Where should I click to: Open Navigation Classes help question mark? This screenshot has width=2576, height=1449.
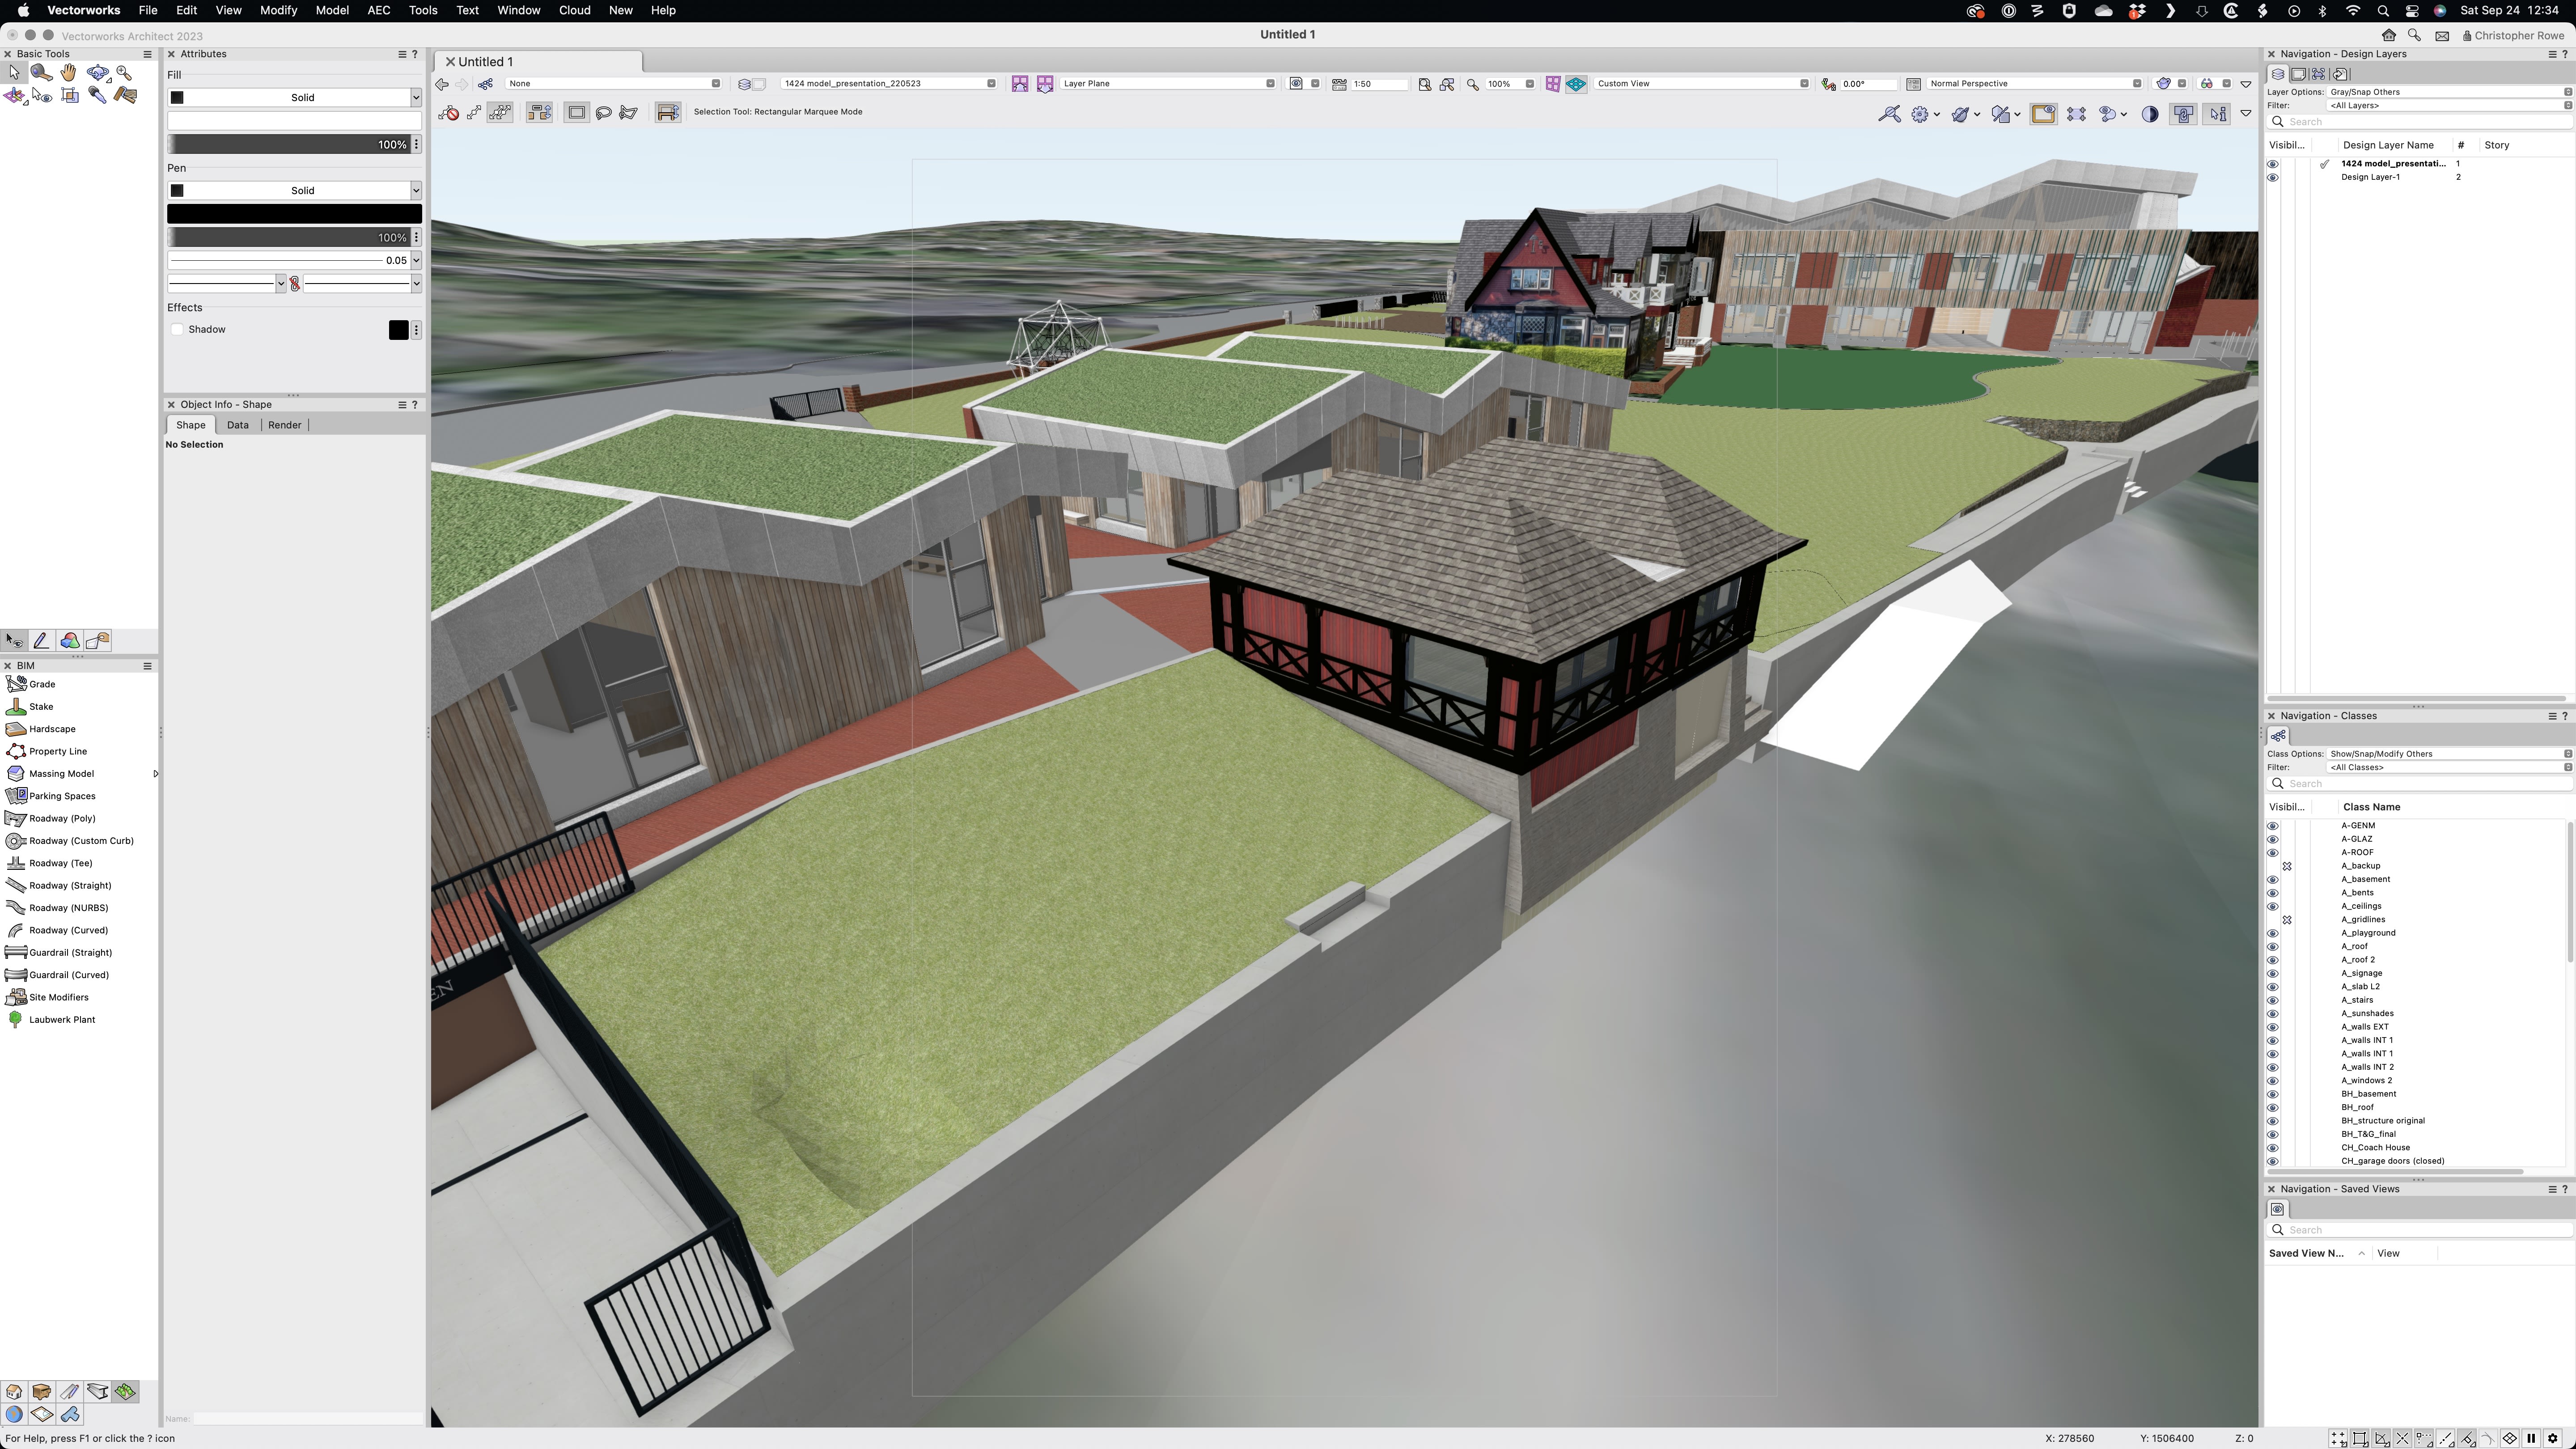click(2565, 715)
